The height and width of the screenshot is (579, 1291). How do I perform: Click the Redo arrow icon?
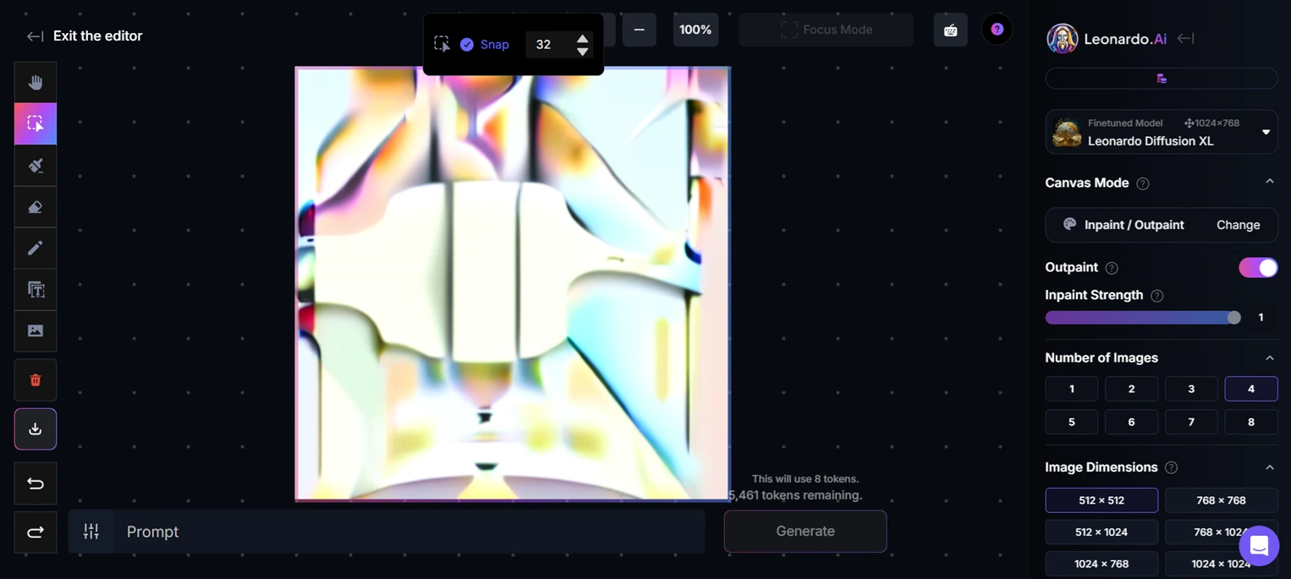tap(36, 533)
